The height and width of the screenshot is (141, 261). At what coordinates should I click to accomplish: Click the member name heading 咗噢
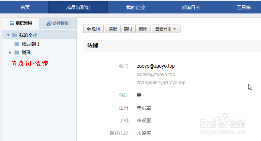[x=93, y=45]
